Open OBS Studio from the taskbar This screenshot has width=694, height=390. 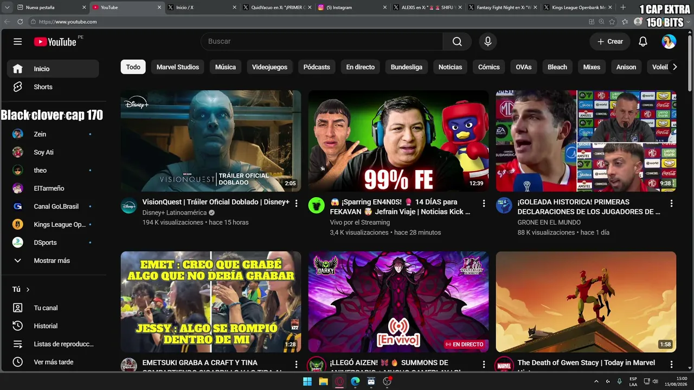387,381
